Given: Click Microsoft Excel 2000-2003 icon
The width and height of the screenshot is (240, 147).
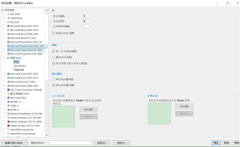Looking at the screenshot, I should point(9,86).
